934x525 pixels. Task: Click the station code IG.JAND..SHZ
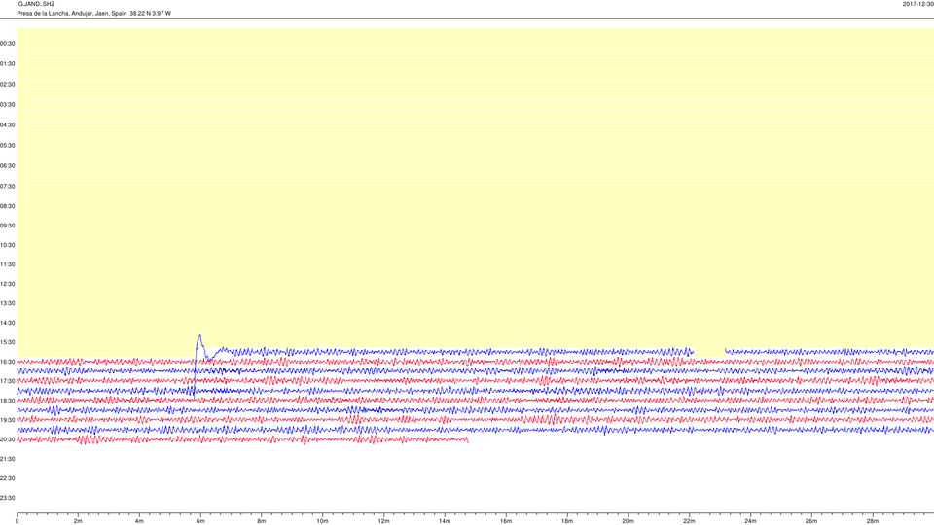[x=36, y=4]
